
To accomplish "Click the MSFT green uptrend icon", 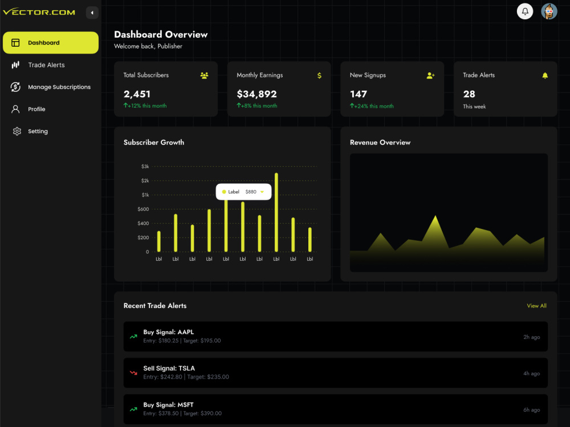I will click(133, 409).
